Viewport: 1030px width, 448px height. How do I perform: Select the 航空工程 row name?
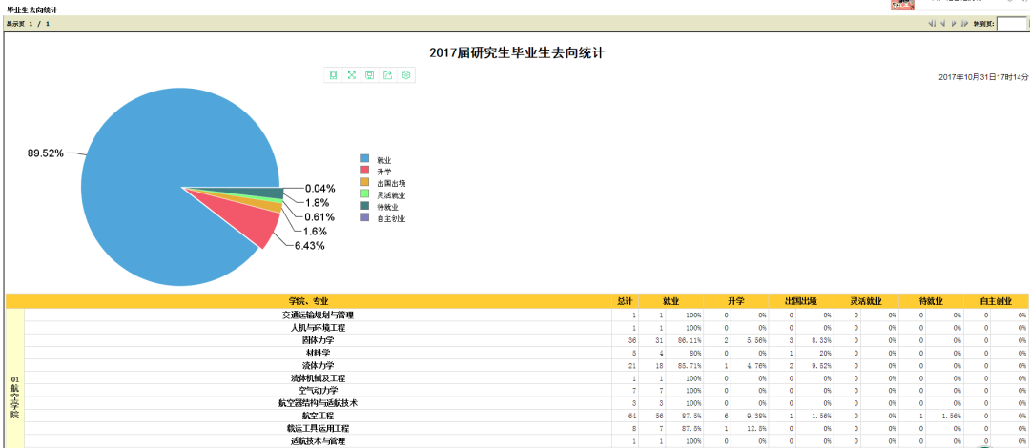[318, 416]
